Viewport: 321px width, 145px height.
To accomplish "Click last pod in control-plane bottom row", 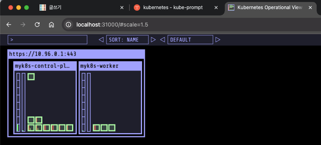I will click(70, 128).
